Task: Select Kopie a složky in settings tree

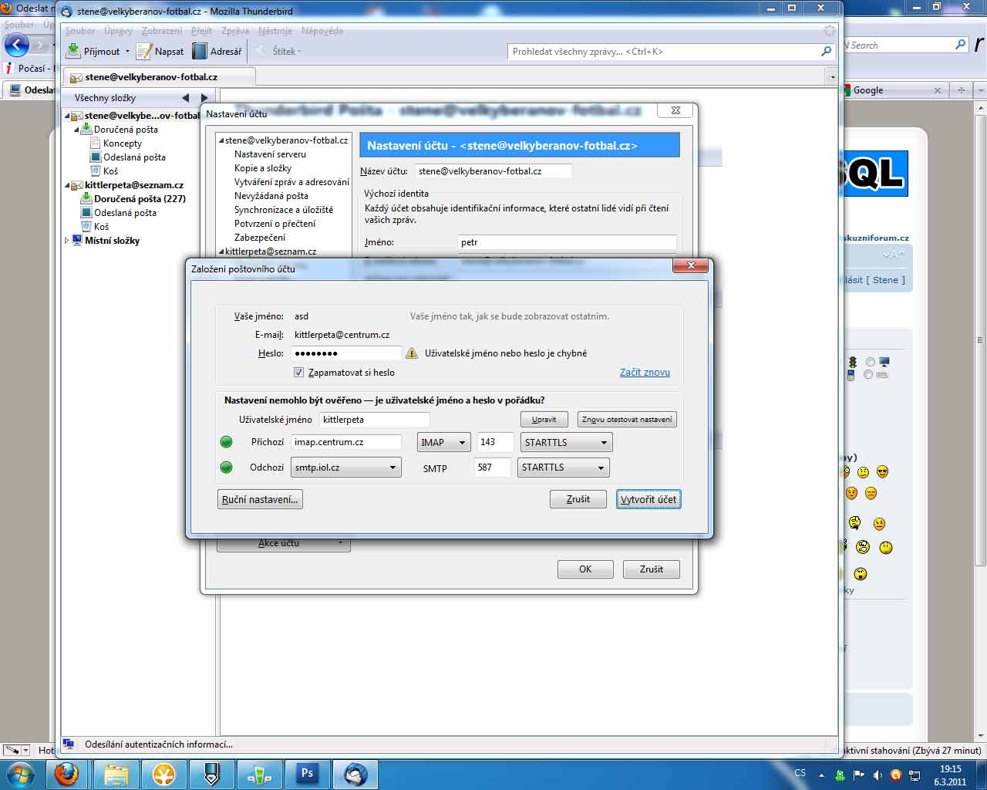Action: 263,168
